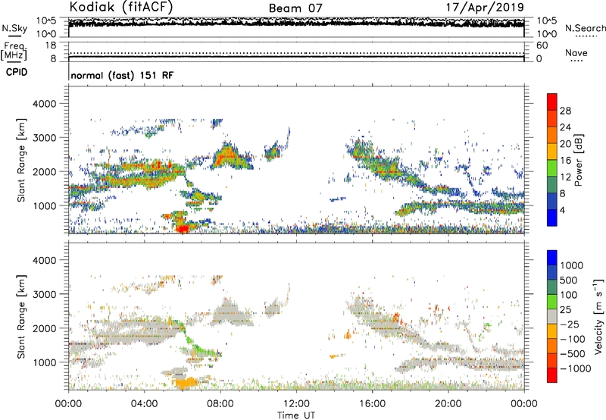
Task: Click the 'Velocity [m s⁻¹]' color bar label
Action: pyautogui.click(x=598, y=316)
